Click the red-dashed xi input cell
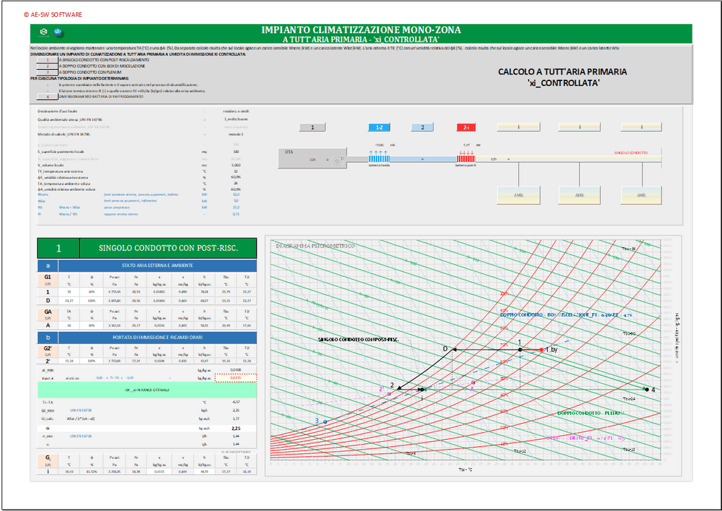722x511 pixels. (236, 378)
